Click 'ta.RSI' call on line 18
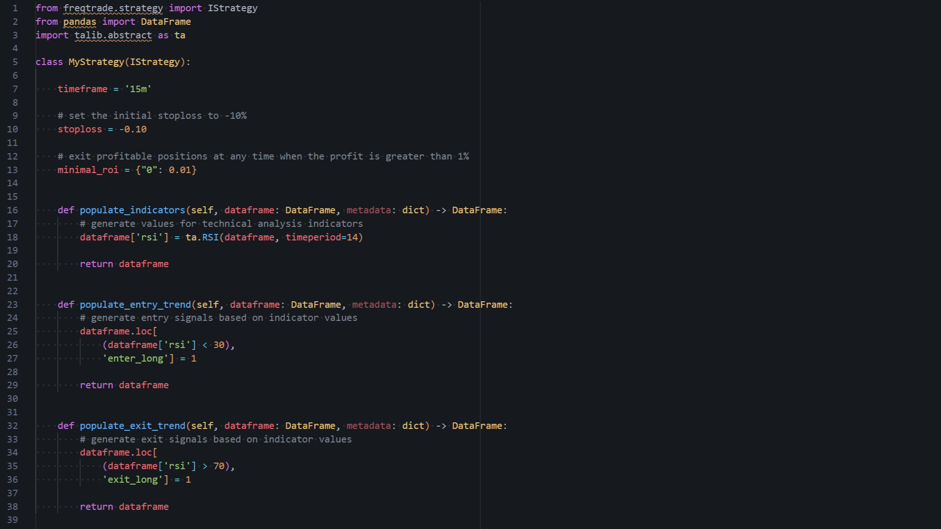 click(202, 237)
